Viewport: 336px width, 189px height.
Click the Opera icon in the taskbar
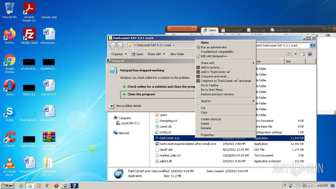[x=56, y=186]
